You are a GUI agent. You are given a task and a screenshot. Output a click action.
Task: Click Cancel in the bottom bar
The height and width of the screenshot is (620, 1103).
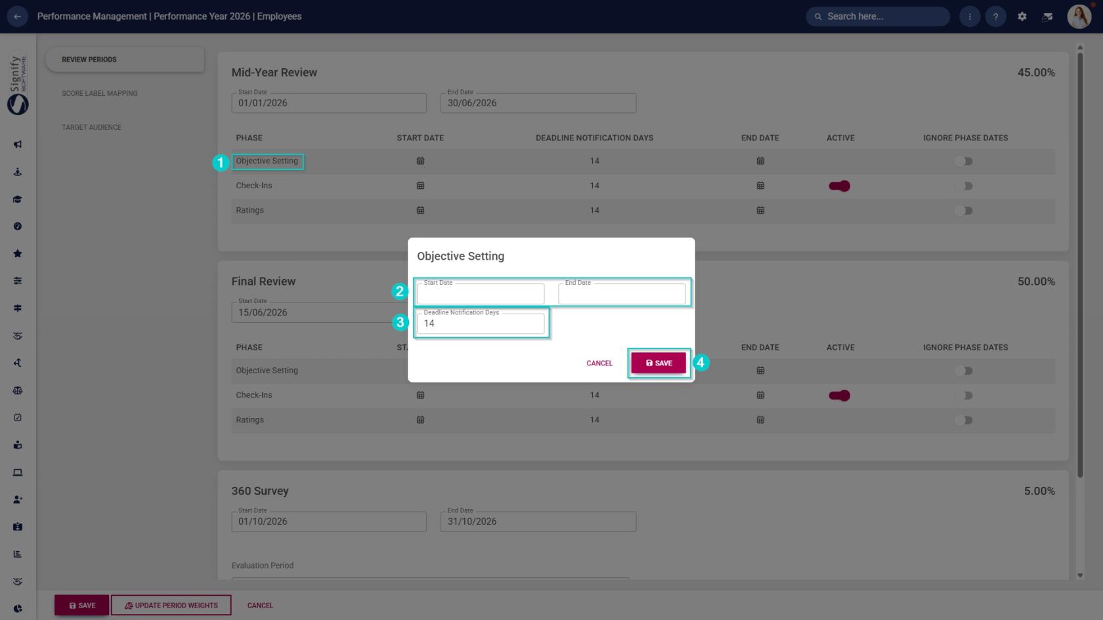point(260,606)
